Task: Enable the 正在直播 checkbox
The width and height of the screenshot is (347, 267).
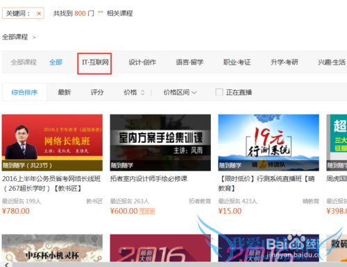Action: pyautogui.click(x=219, y=92)
